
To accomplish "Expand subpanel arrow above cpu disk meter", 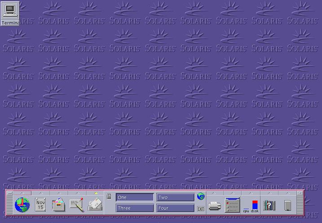I will pyautogui.click(x=251, y=193).
